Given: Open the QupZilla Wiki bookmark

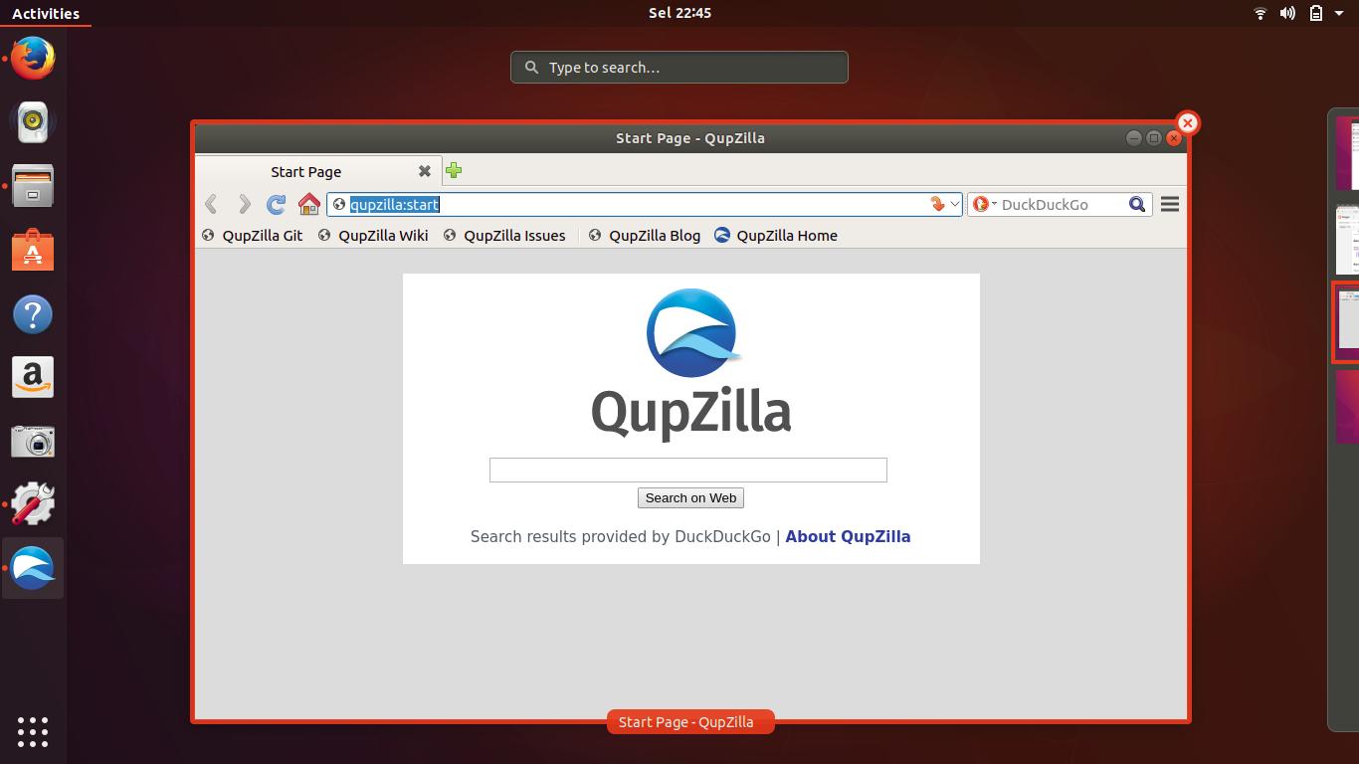Looking at the screenshot, I should pyautogui.click(x=373, y=236).
